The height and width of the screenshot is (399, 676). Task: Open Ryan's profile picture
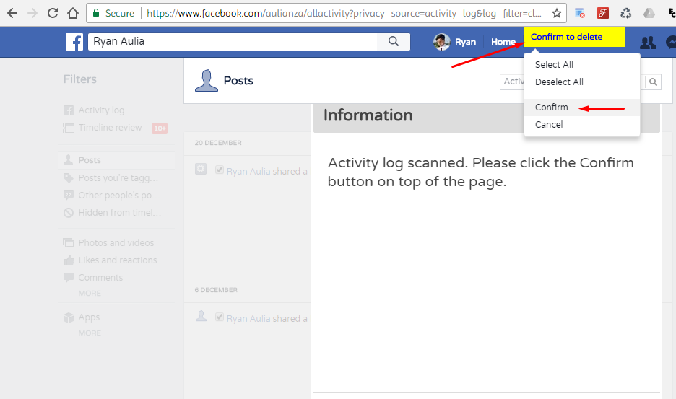(441, 42)
